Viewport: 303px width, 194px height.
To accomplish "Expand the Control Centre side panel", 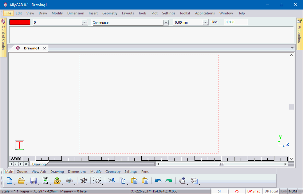I will [x=3, y=37].
